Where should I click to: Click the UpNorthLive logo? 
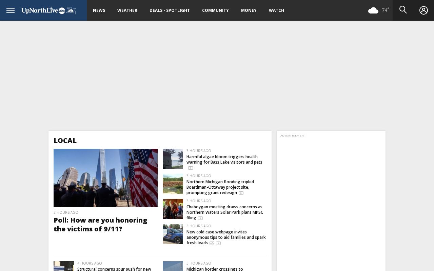[x=48, y=11]
